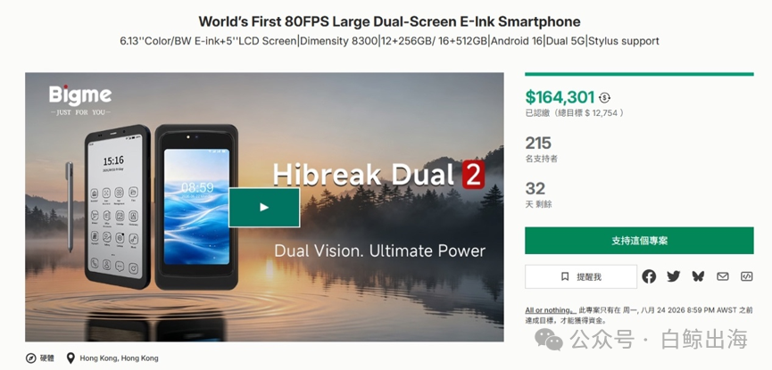The width and height of the screenshot is (772, 370).
Task: Open the embed code icon
Action: pyautogui.click(x=747, y=276)
